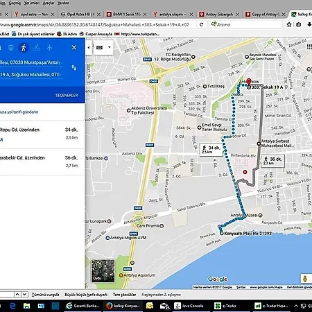Close the BMW 1 Serisi tab
The width and height of the screenshot is (312, 312).
point(145,15)
